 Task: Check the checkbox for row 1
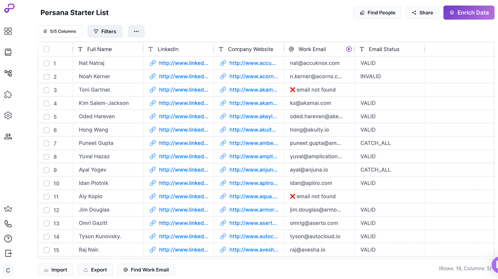click(x=47, y=64)
